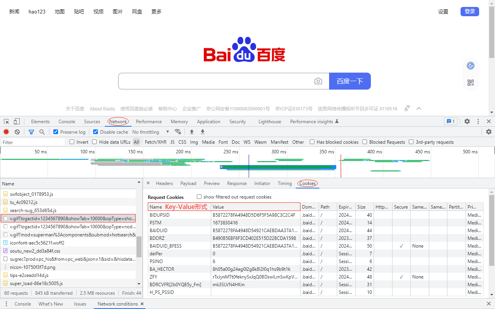Enable Blocked Requests checkbox
The image size is (495, 309).
click(x=365, y=142)
